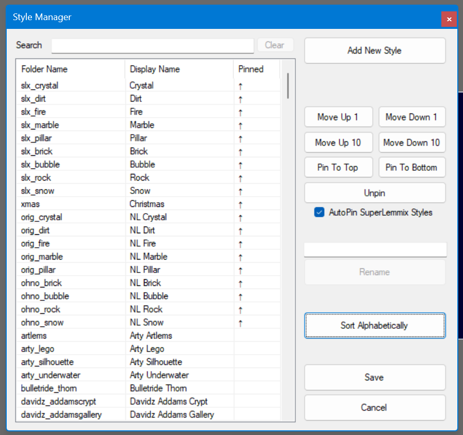Select the arty_lego style row

tap(72, 349)
